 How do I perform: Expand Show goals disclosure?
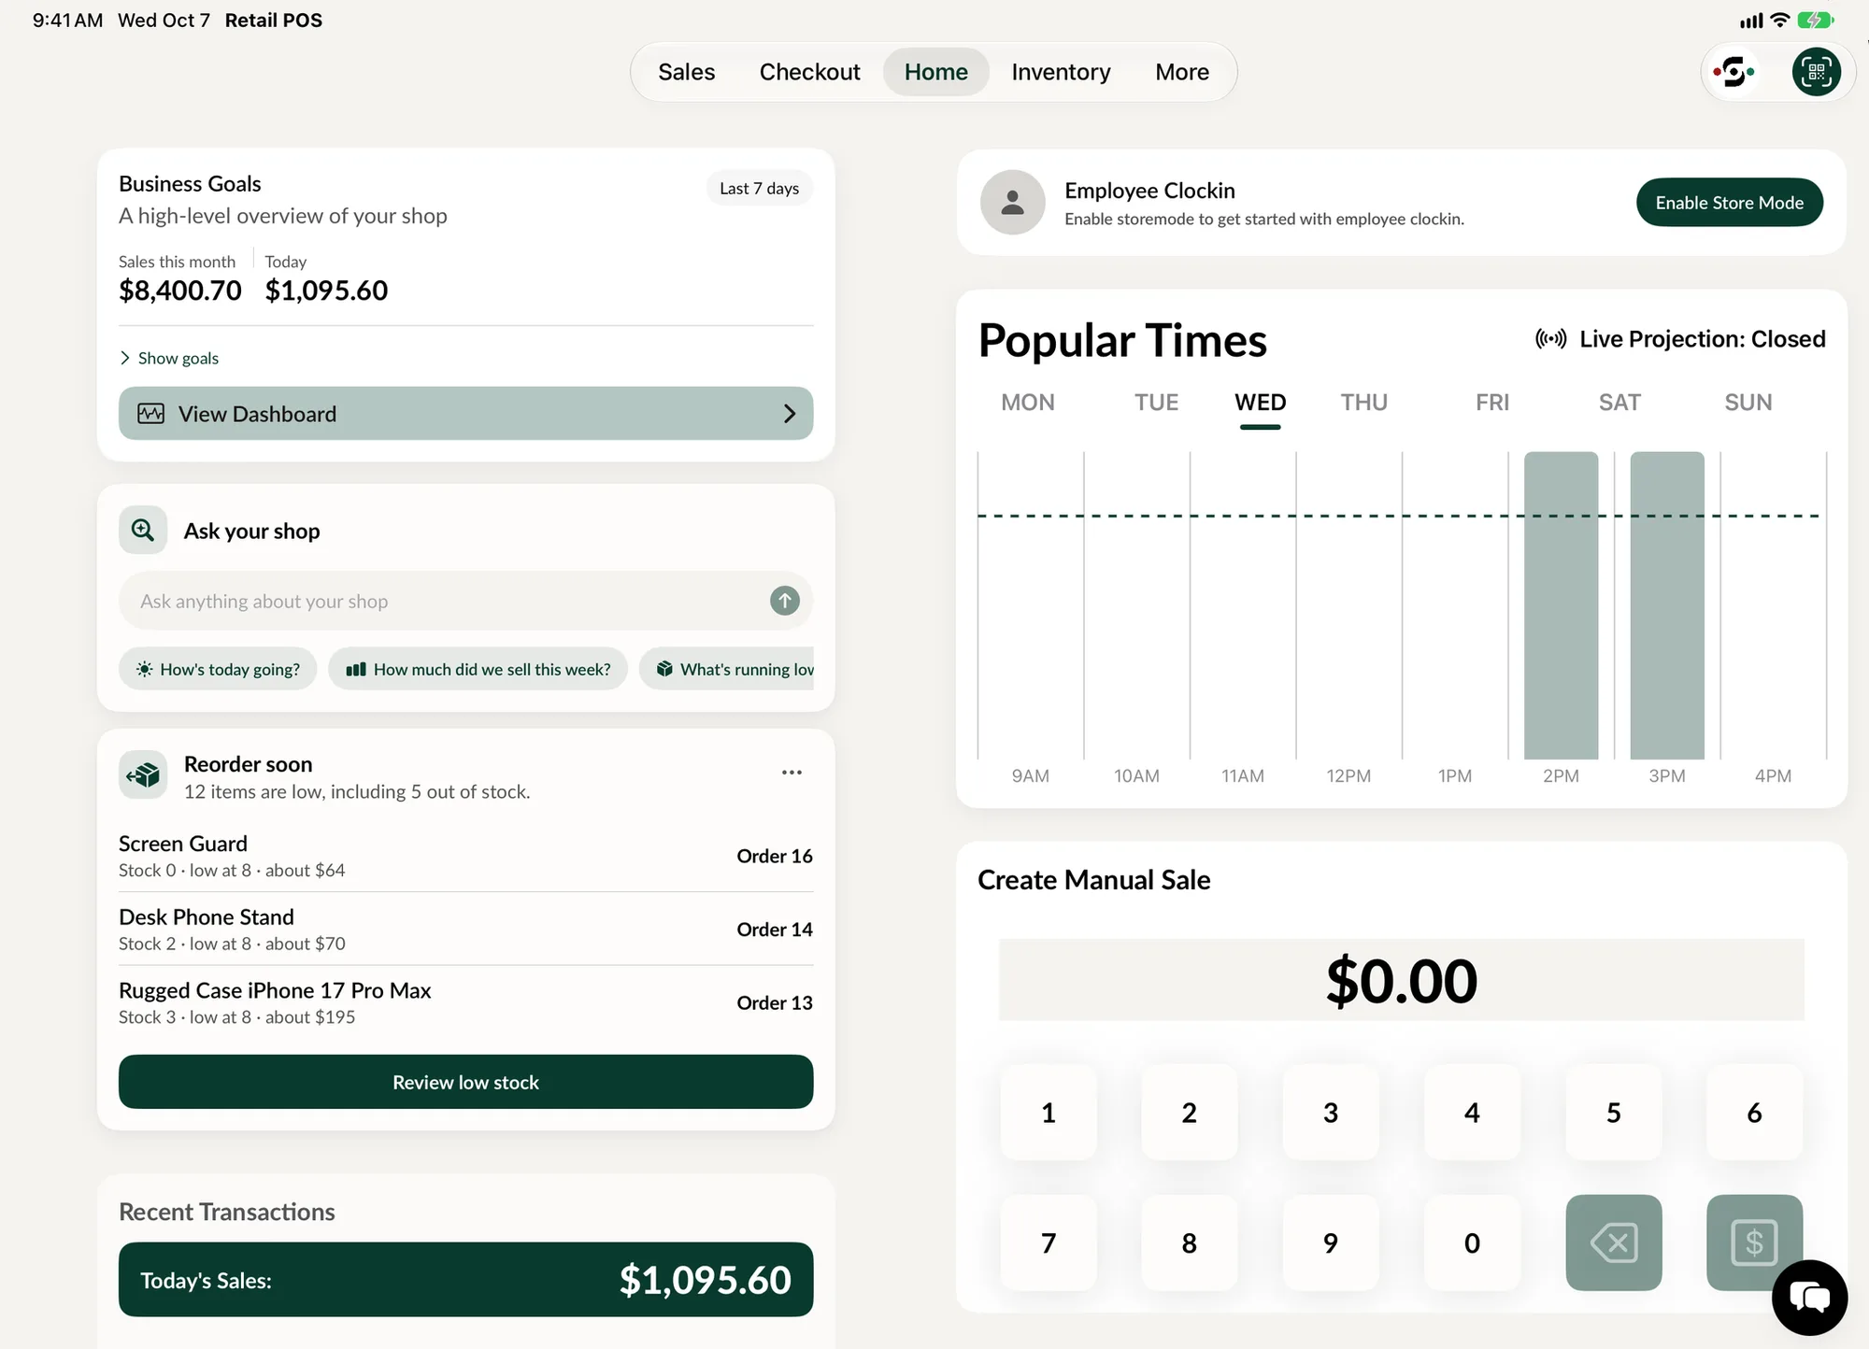169,358
